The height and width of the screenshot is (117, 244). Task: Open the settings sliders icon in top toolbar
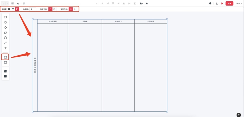click(x=13, y=3)
